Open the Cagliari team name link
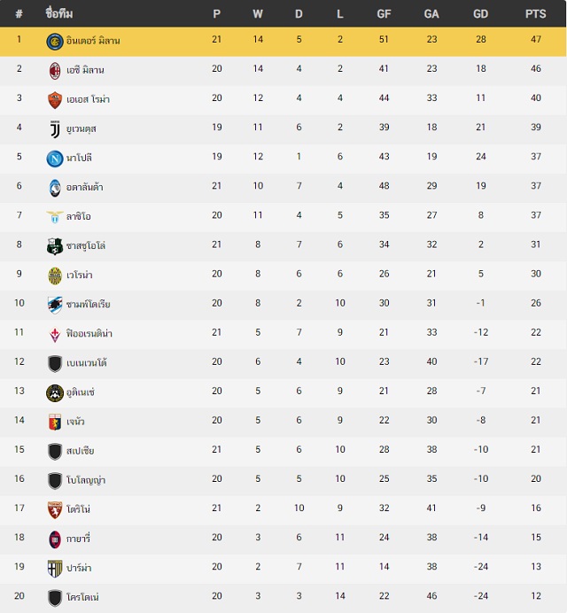Viewport: 567px width, 613px height. click(x=78, y=539)
